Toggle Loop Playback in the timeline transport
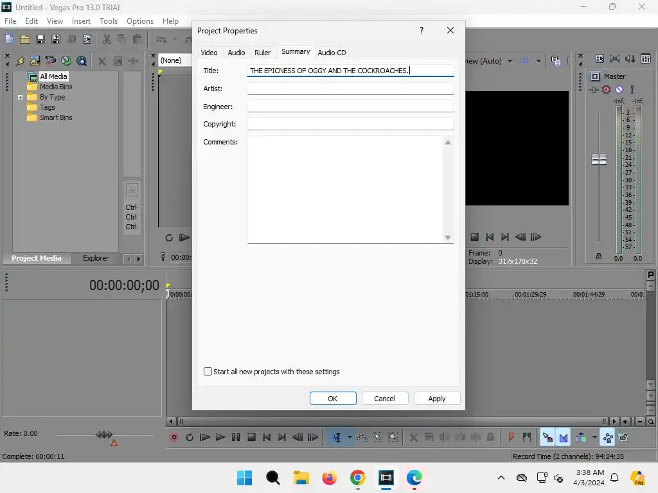The image size is (658, 493). pos(190,437)
